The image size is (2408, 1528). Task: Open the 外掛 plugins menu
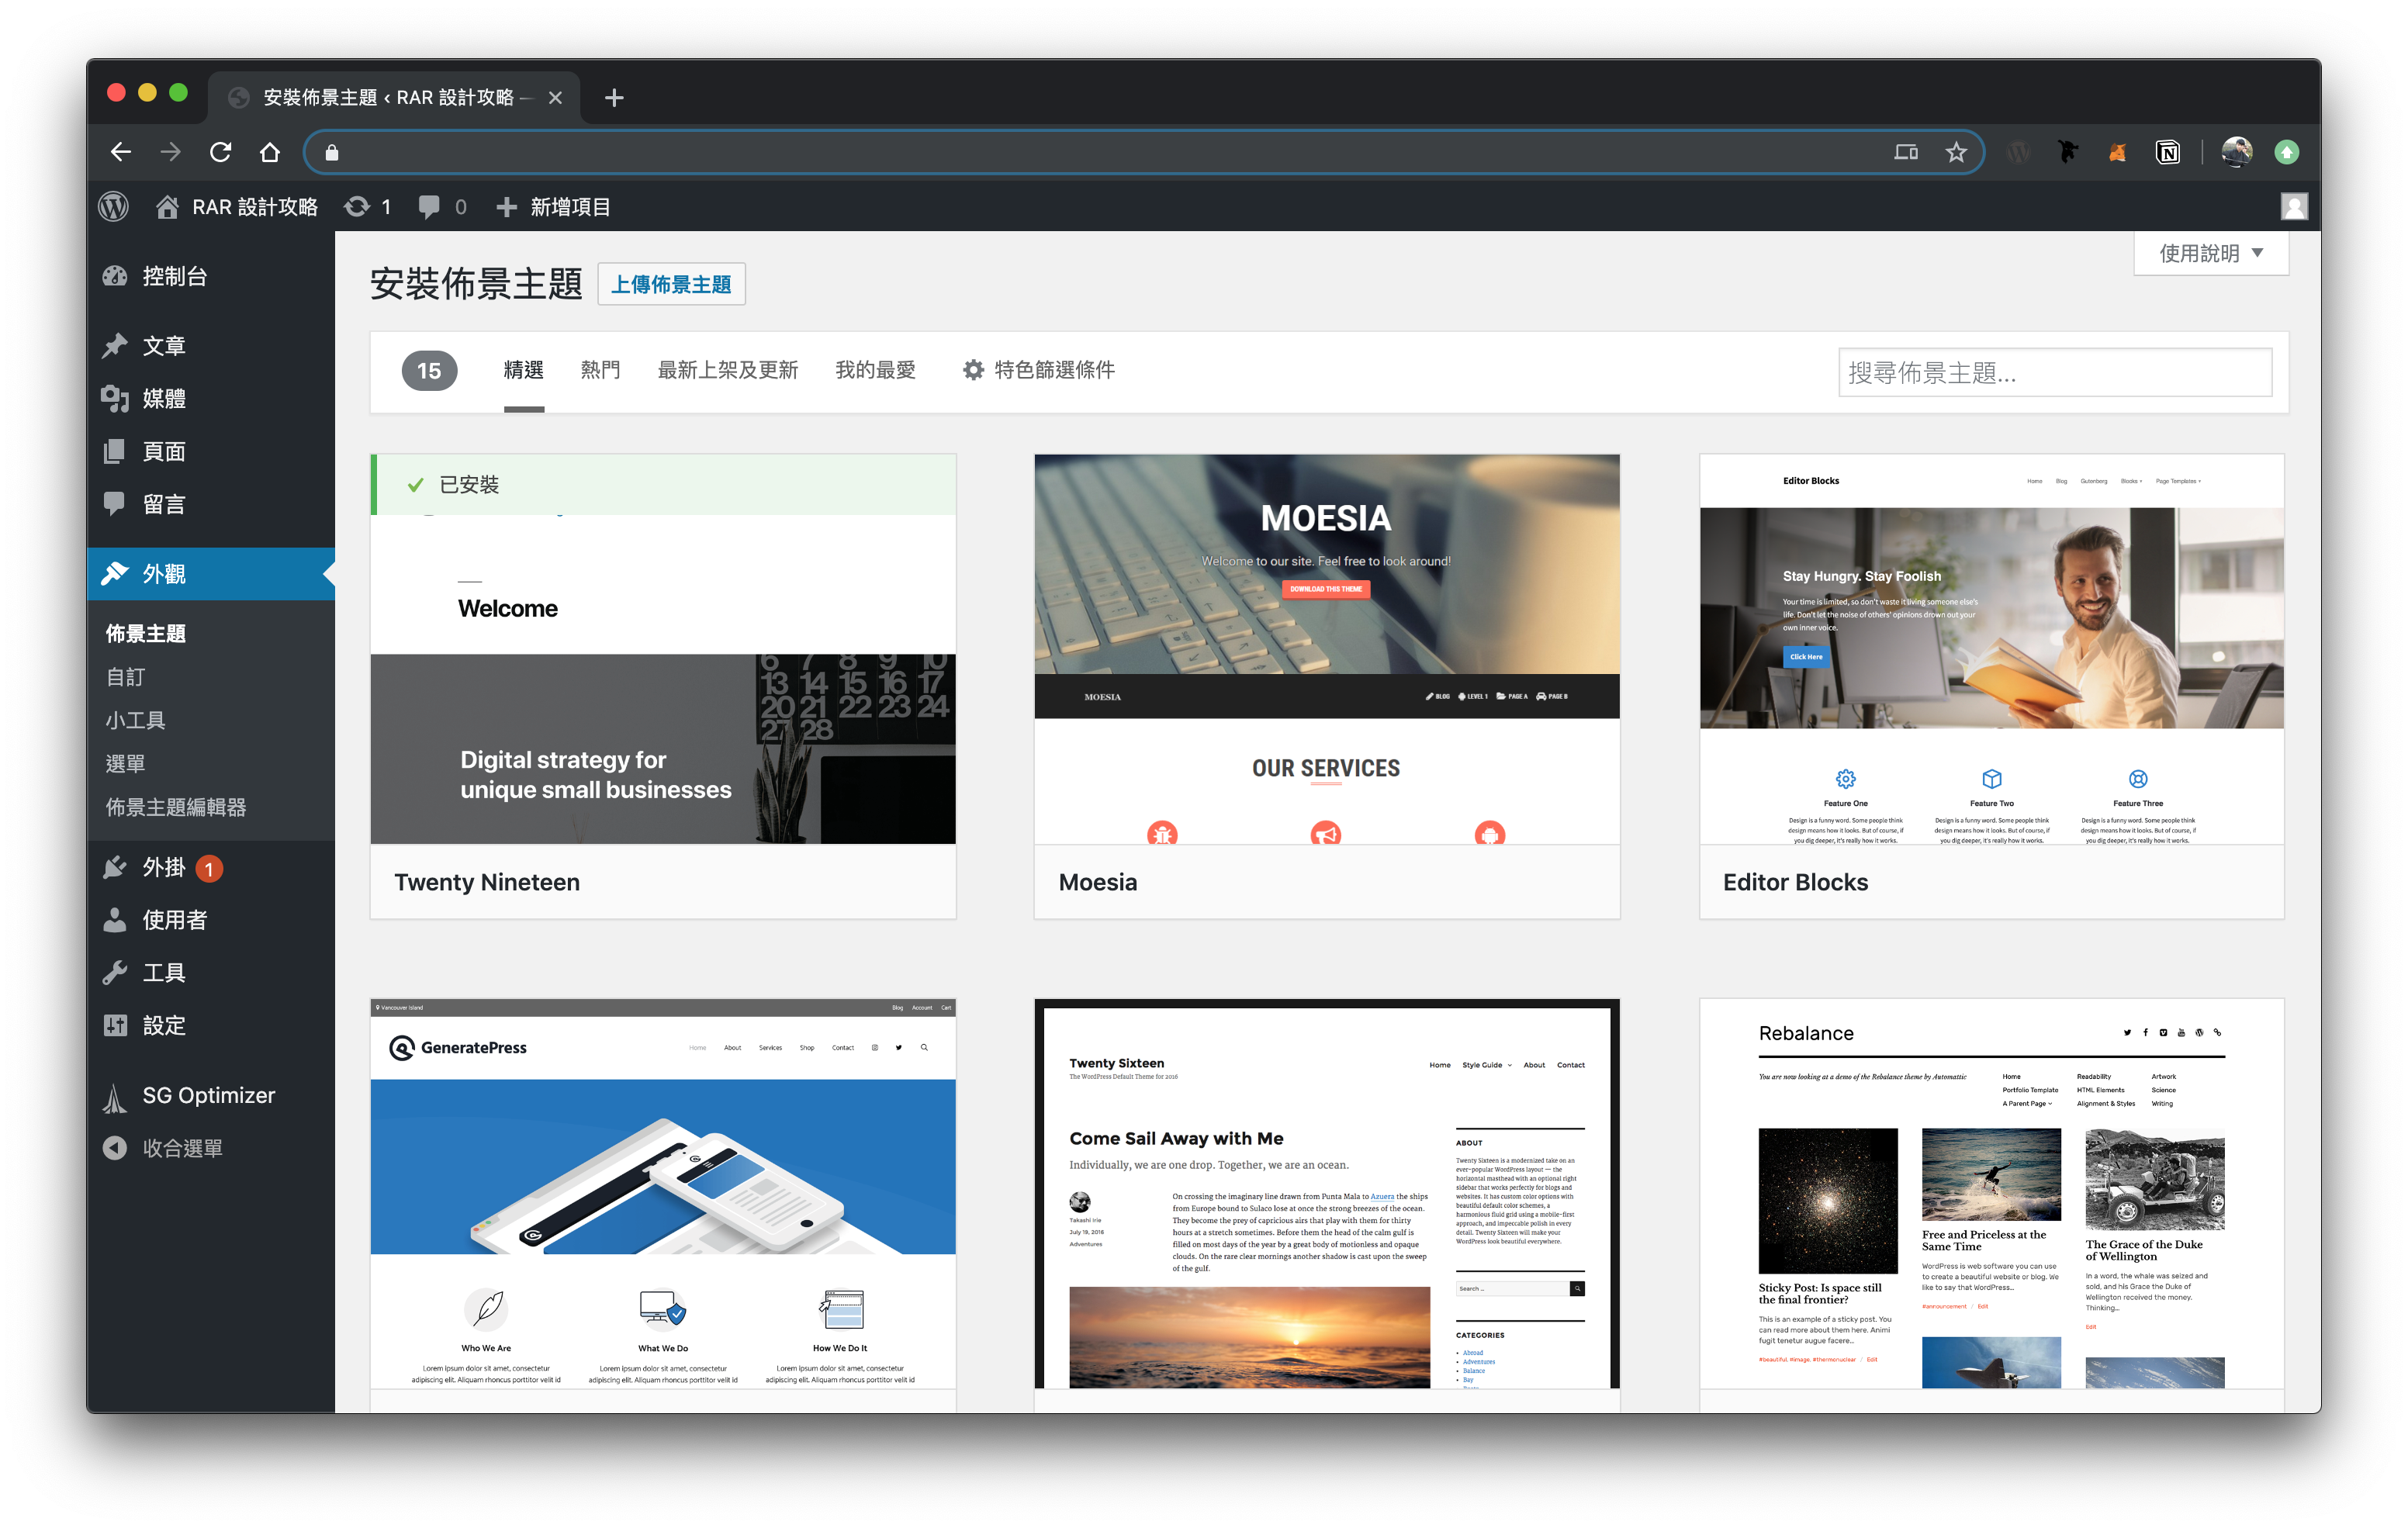[163, 867]
